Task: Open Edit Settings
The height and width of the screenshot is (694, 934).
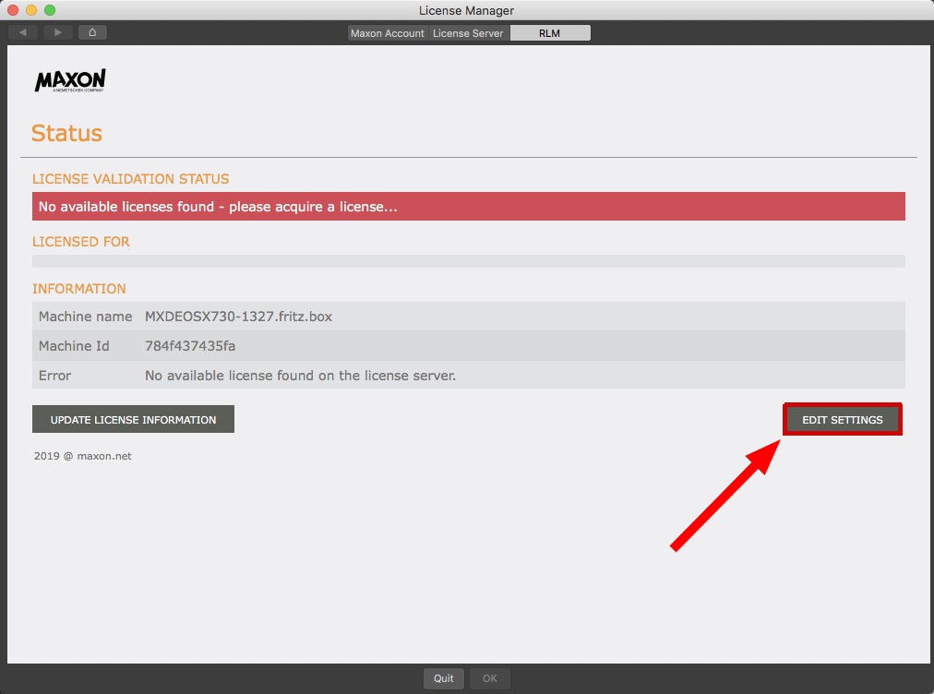Action: click(842, 420)
